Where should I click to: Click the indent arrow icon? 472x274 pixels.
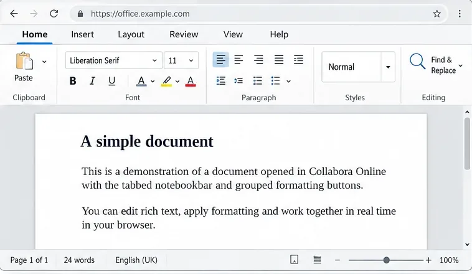coord(238,81)
